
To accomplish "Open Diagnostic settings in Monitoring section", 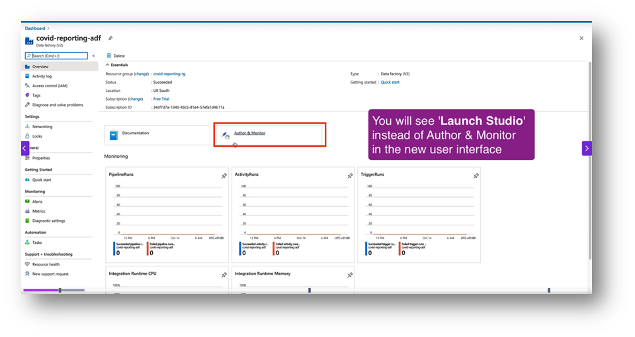I will pos(48,221).
